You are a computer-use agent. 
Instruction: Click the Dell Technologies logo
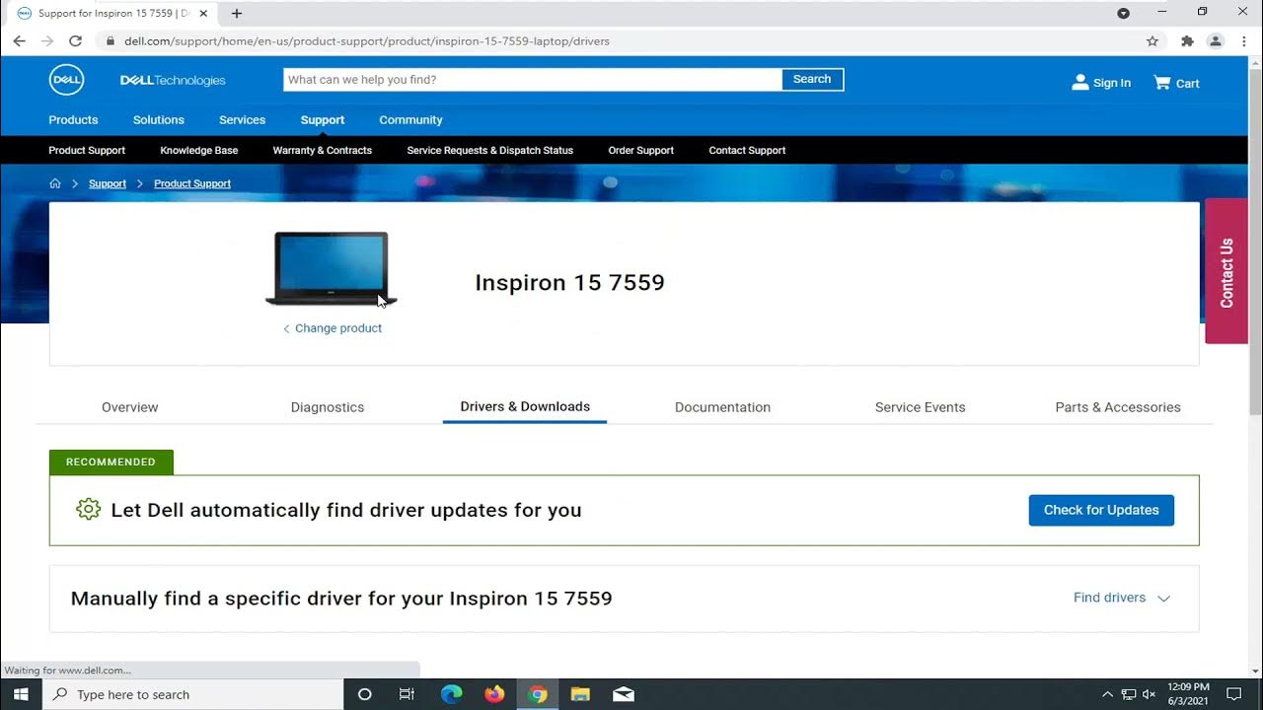pos(173,81)
